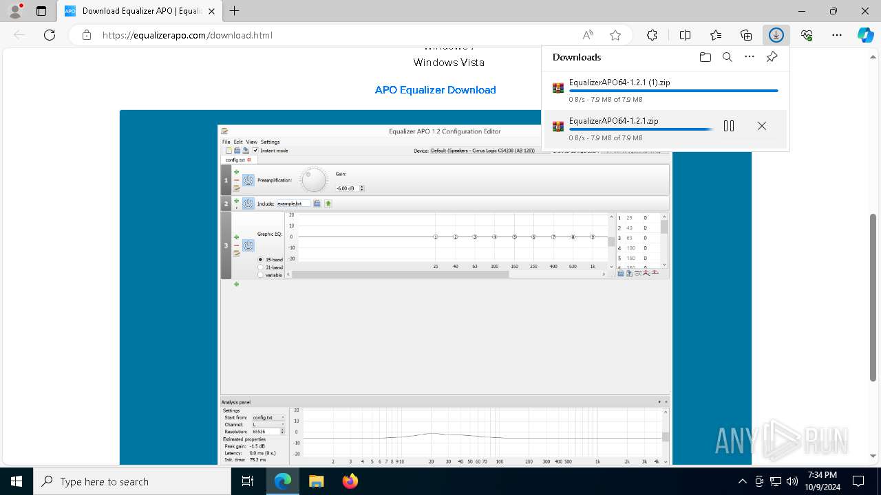Toggle split screen view
Viewport: 881px width, 495px height.
tap(685, 35)
